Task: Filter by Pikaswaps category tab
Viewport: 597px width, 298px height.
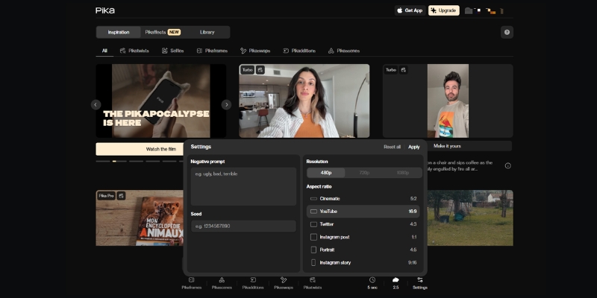Action: (255, 51)
